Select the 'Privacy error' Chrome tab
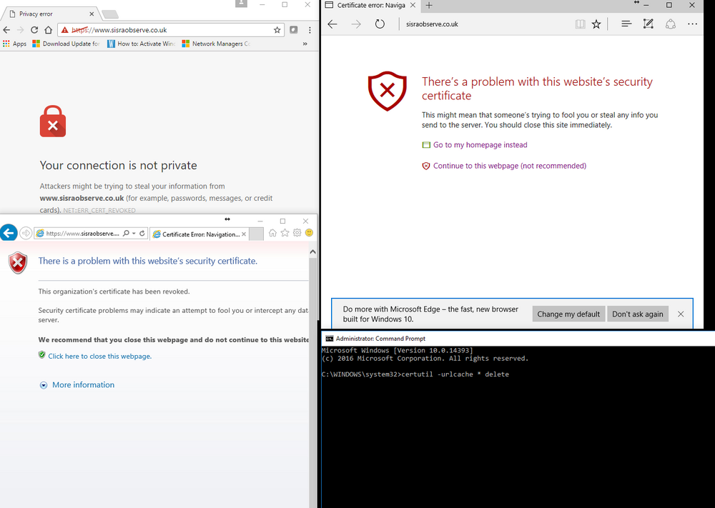This screenshot has width=715, height=508. (x=49, y=14)
